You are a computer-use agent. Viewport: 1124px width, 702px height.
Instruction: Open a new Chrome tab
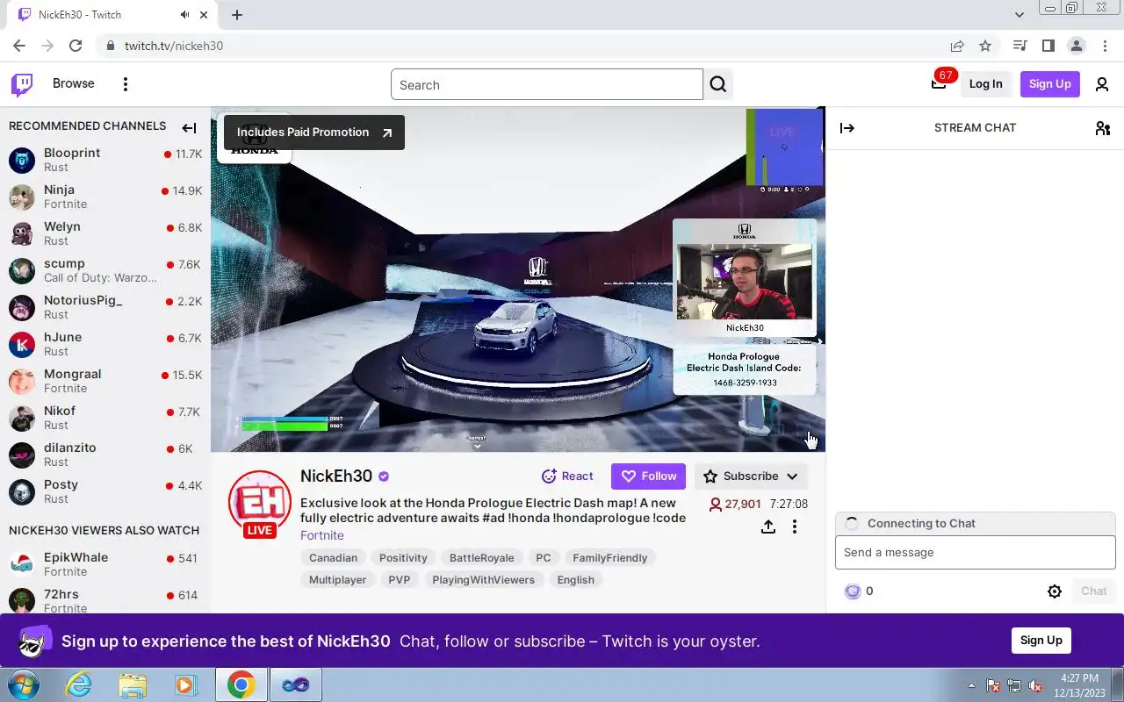coord(237,15)
